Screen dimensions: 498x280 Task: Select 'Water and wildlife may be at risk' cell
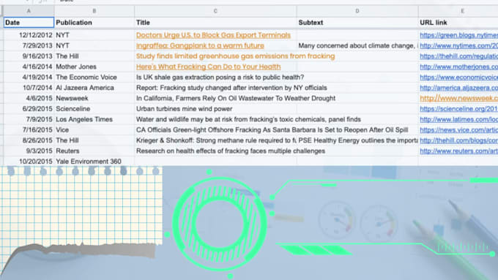coord(215,119)
